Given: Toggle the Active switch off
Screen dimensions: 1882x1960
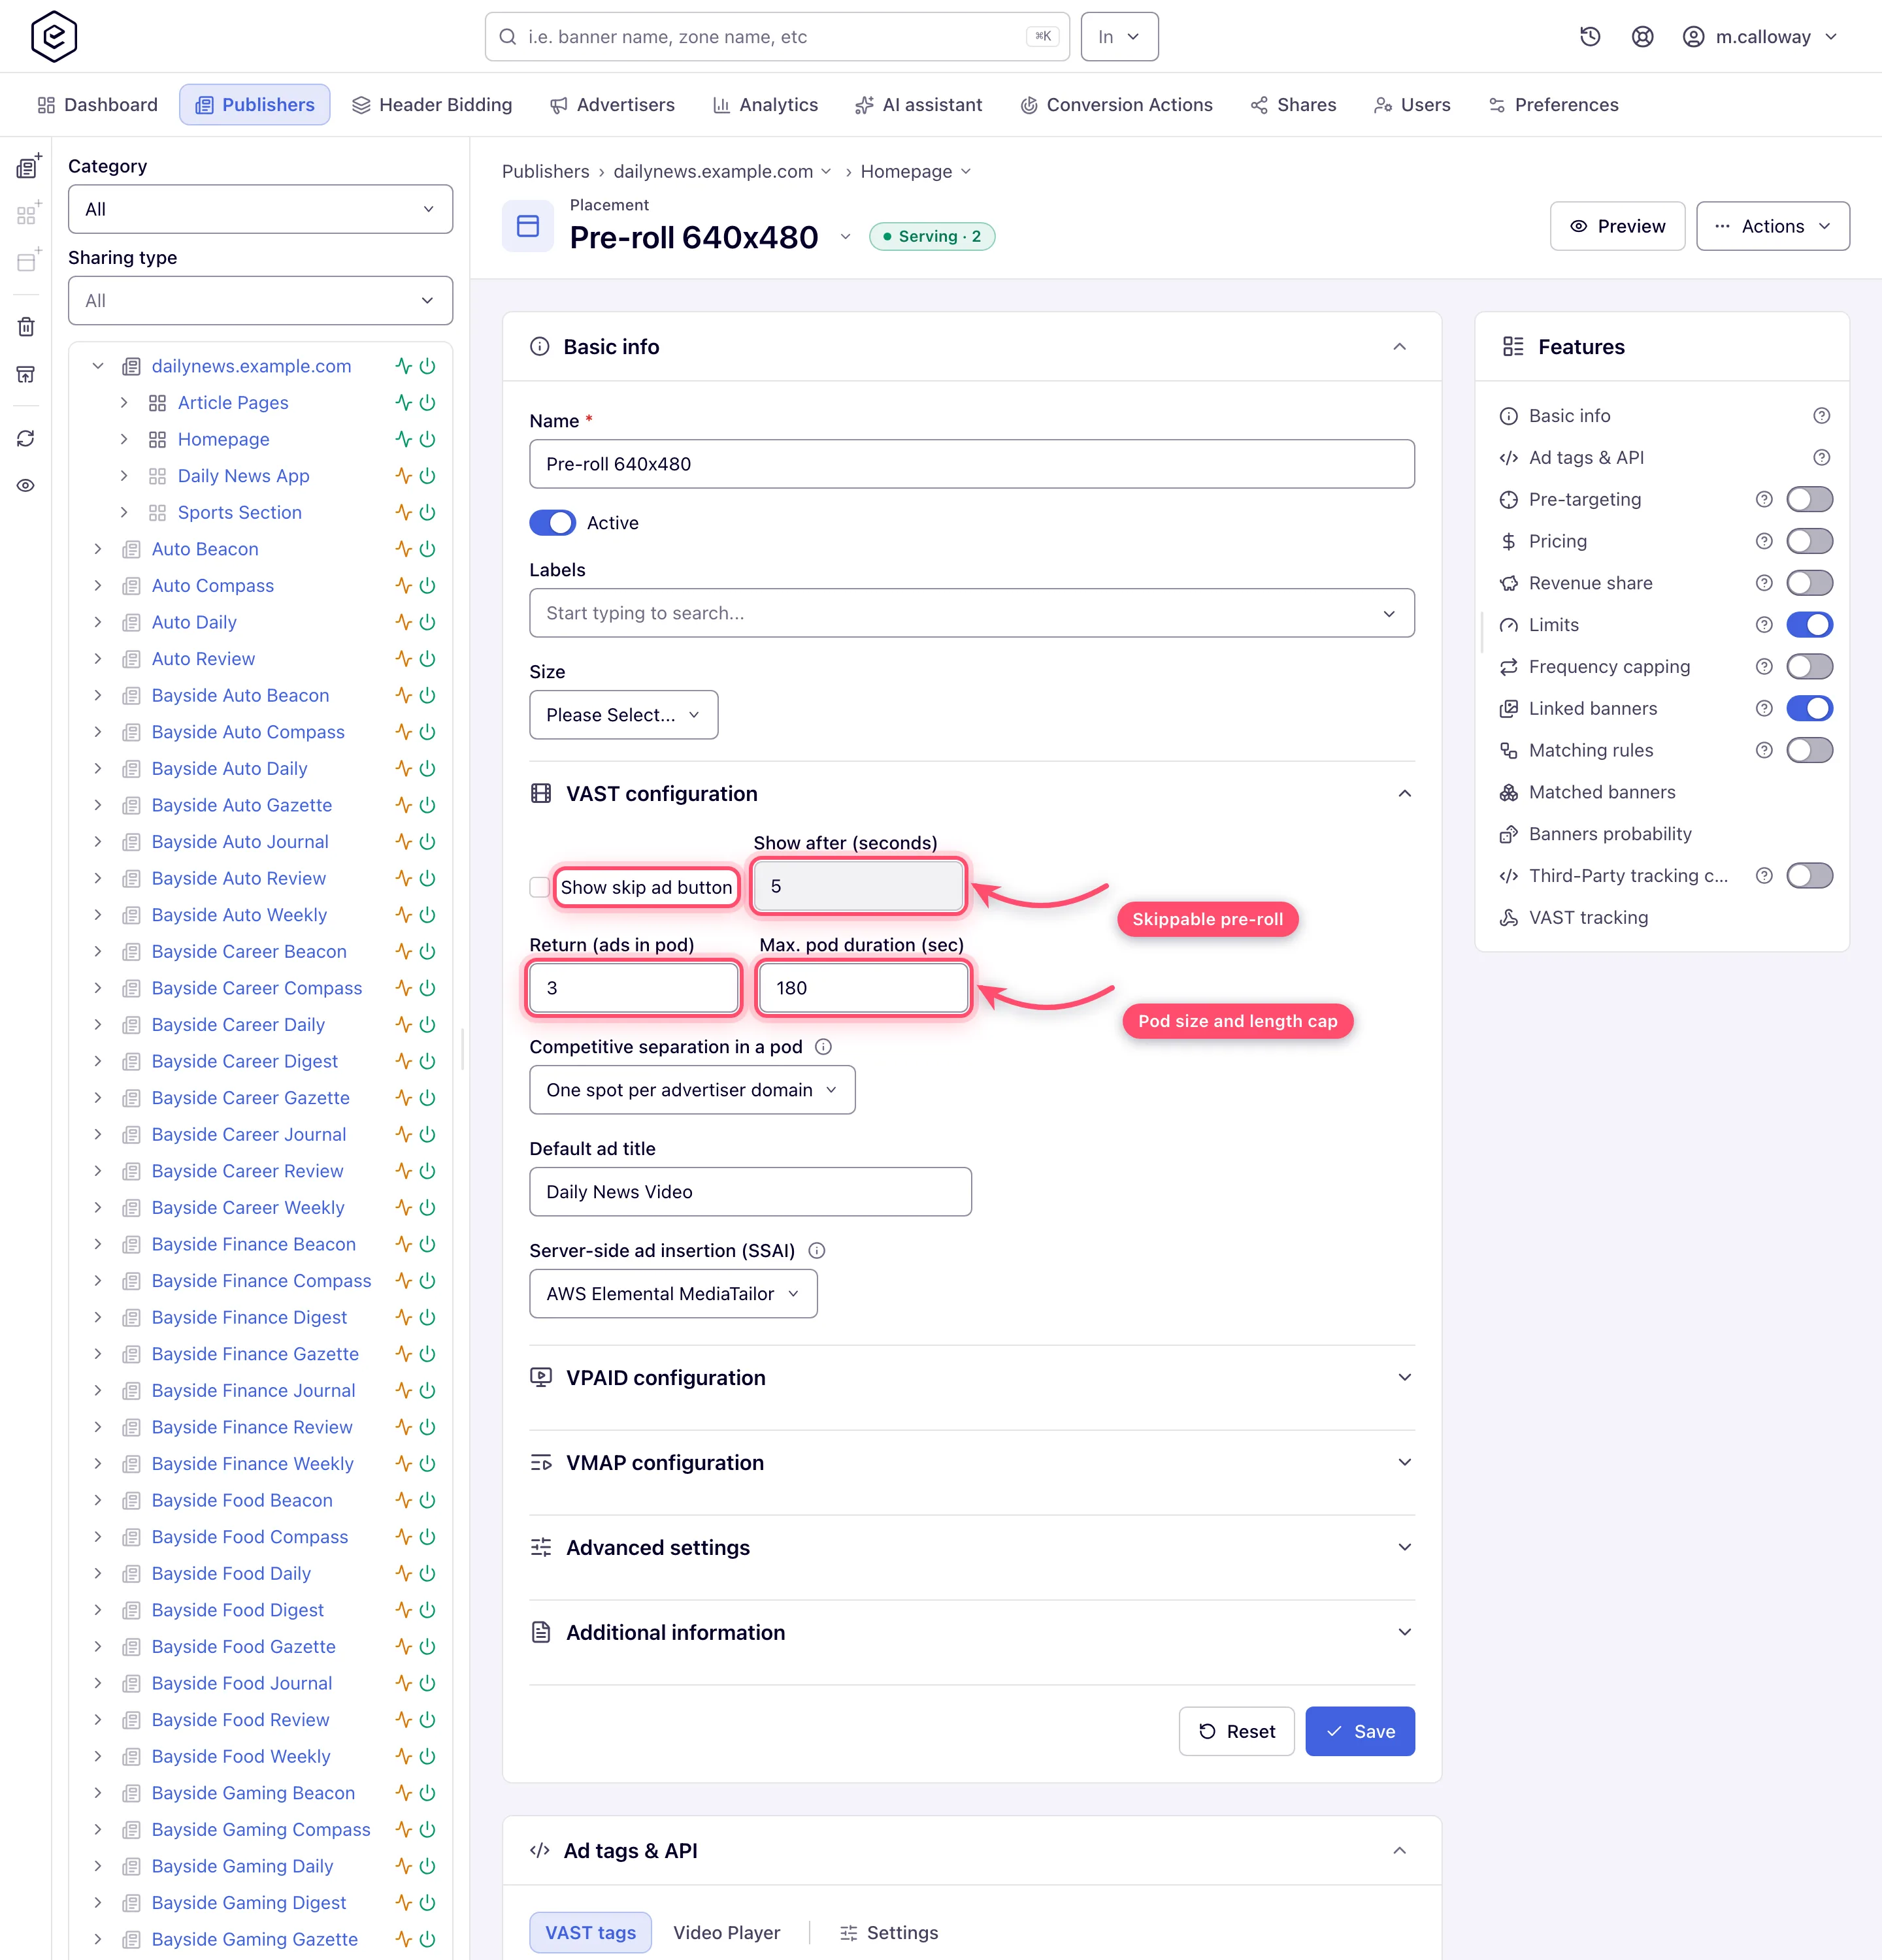Looking at the screenshot, I should 552,523.
